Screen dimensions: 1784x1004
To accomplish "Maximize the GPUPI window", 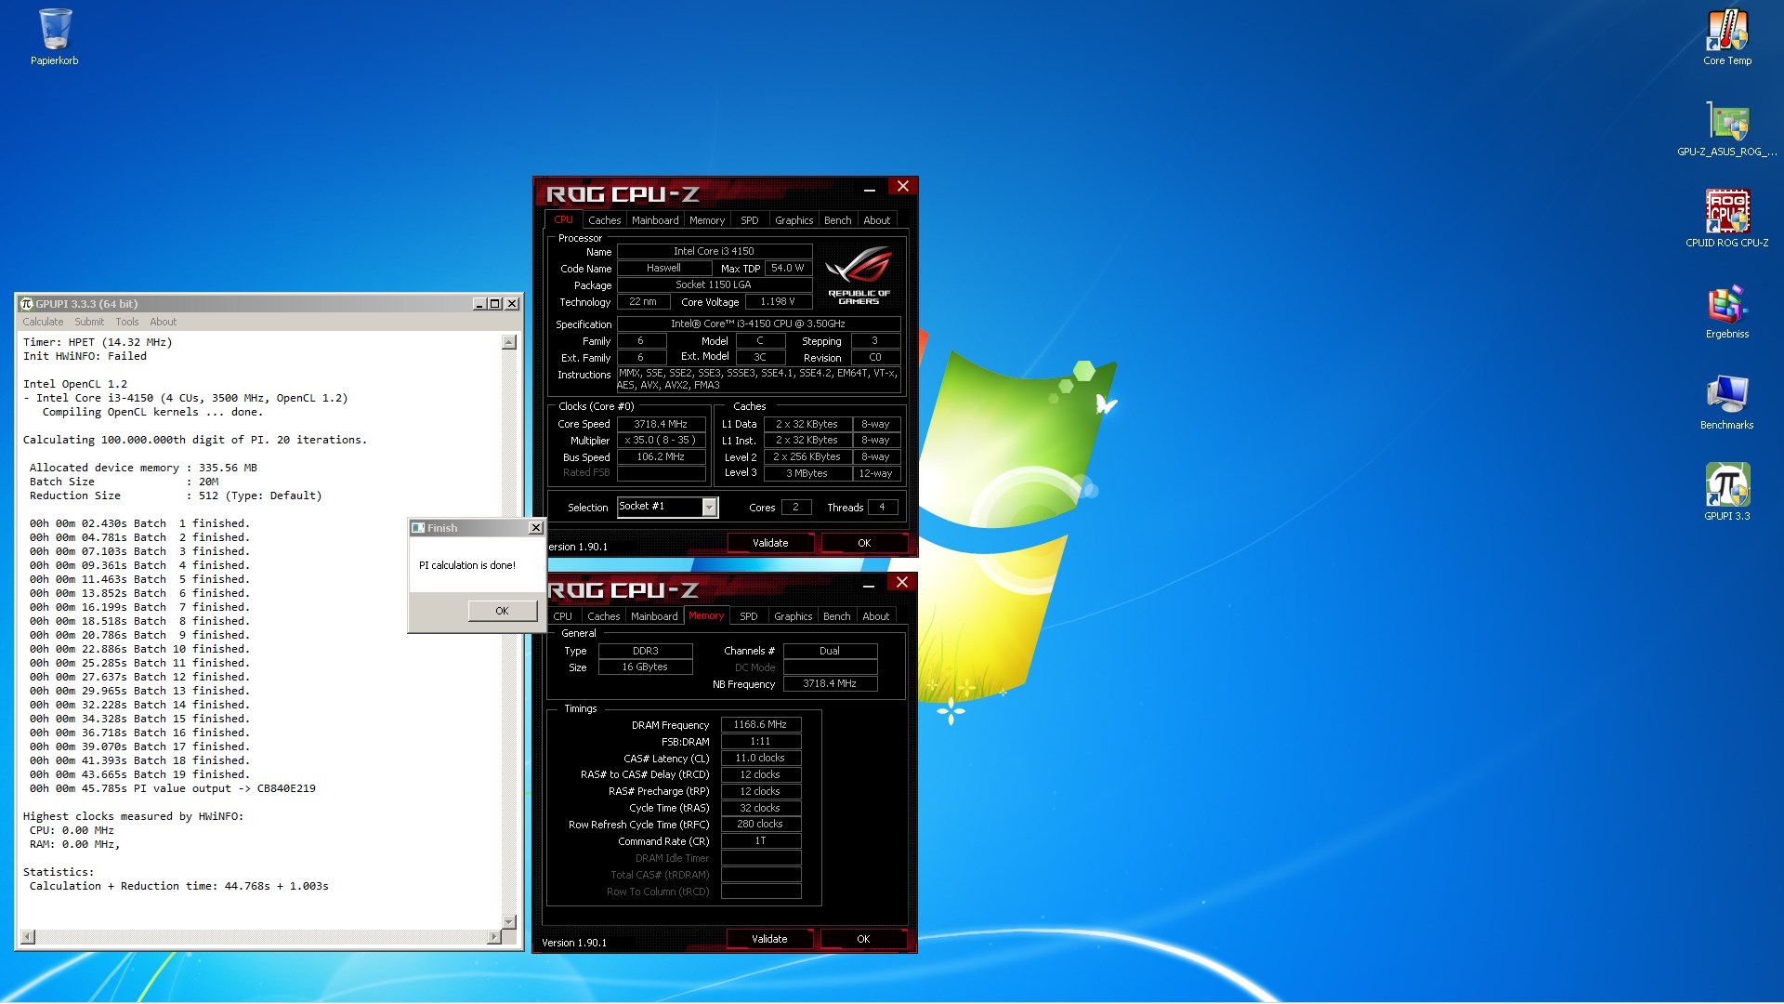I will point(495,304).
